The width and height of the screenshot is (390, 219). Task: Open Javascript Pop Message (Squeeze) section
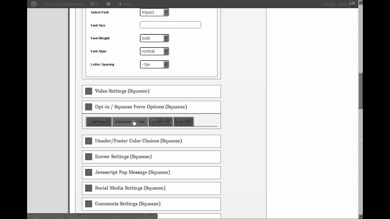[x=151, y=172]
